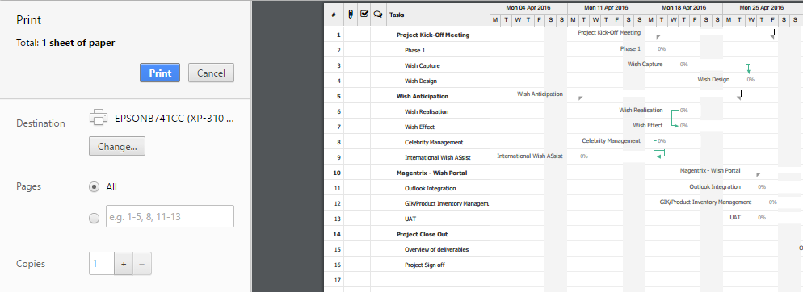
Task: Click green dependency arrow near Wish Capture
Action: point(748,69)
